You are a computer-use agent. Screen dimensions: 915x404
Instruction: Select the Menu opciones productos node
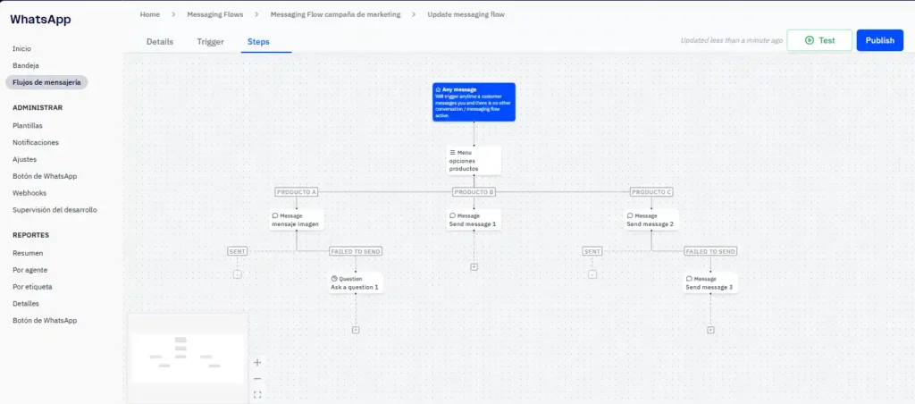click(474, 160)
